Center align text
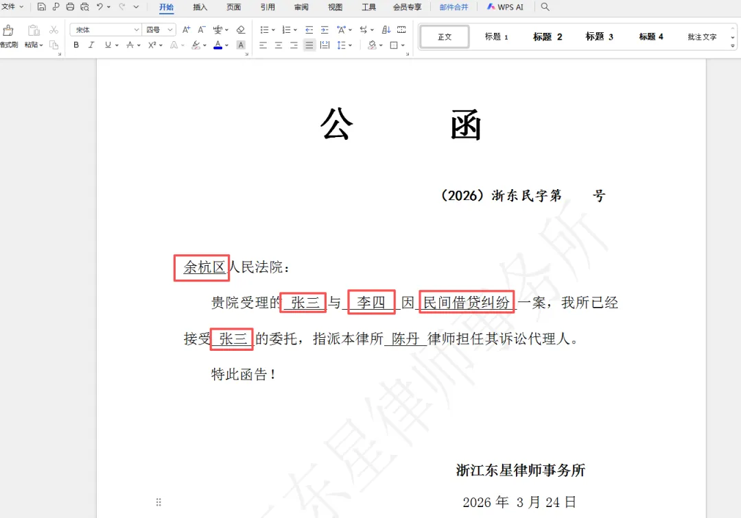 [279, 45]
